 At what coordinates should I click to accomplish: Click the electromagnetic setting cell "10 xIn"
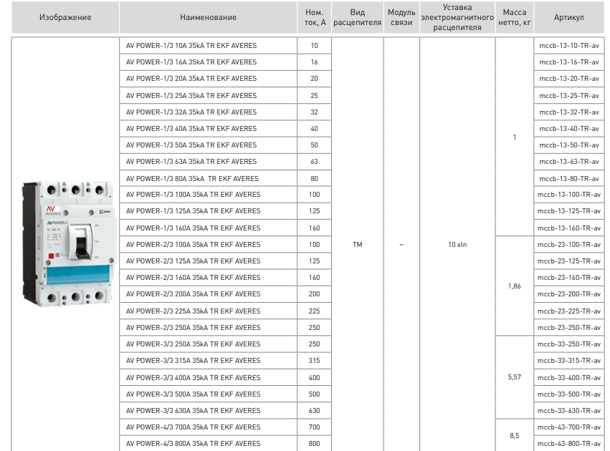457,245
